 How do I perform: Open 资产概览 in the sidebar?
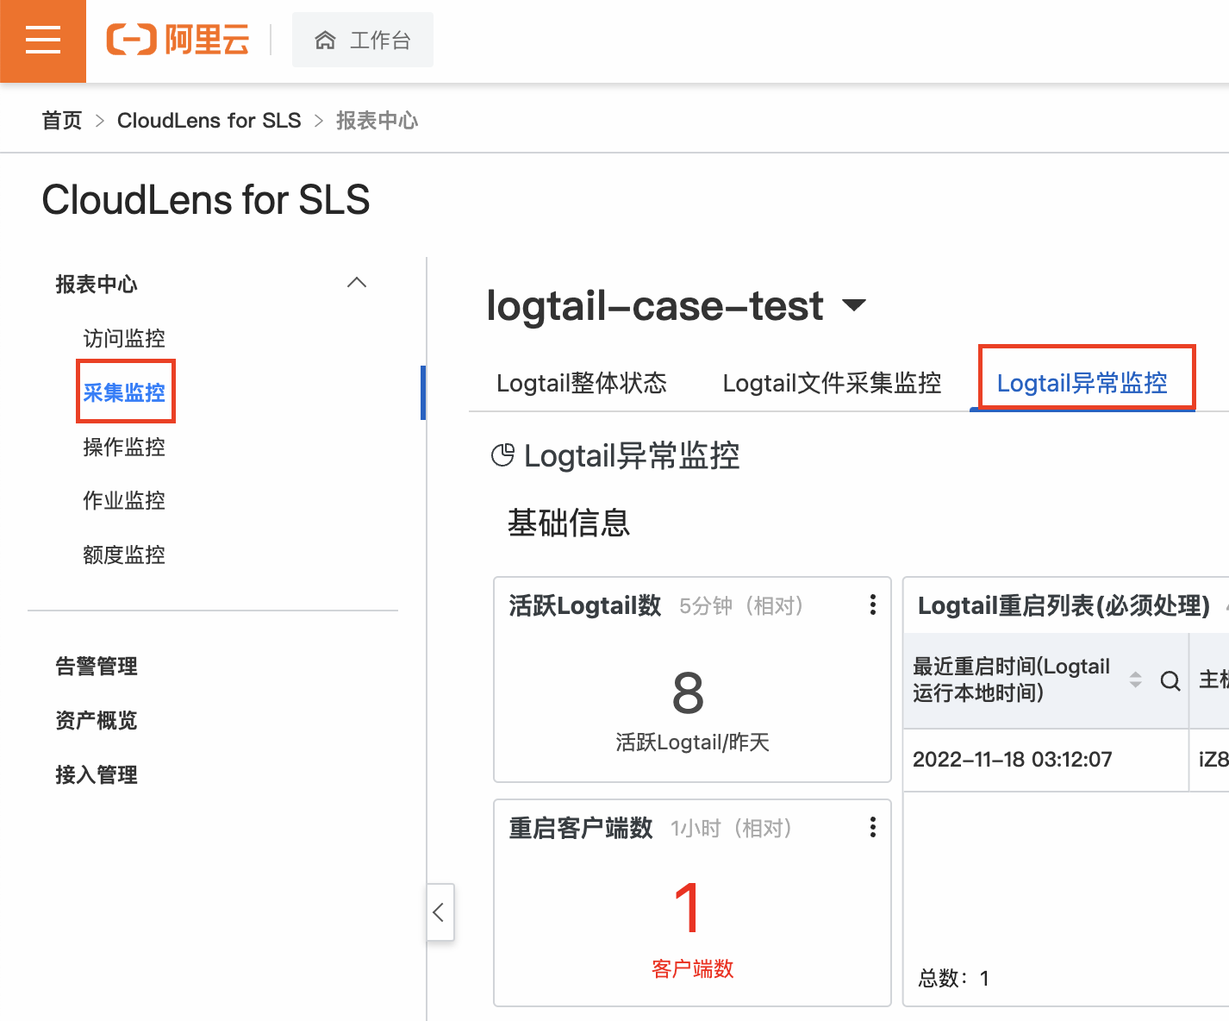[x=97, y=720]
